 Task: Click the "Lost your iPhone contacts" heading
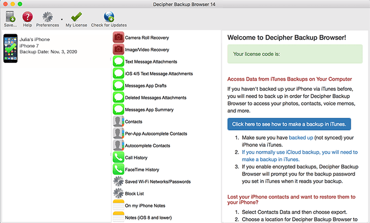pos(291,200)
